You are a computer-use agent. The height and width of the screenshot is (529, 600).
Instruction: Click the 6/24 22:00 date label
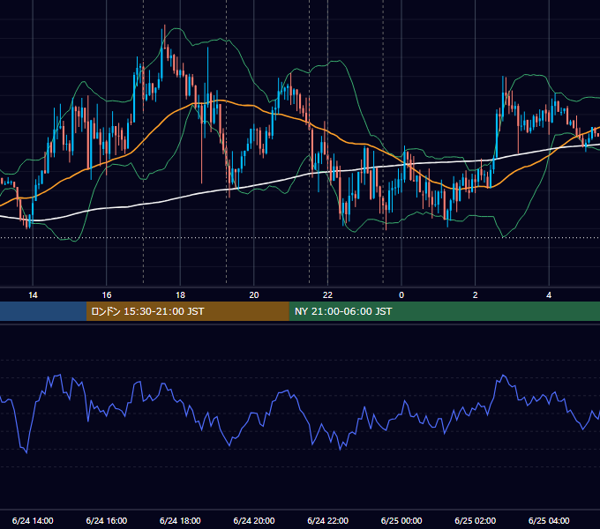tap(327, 520)
